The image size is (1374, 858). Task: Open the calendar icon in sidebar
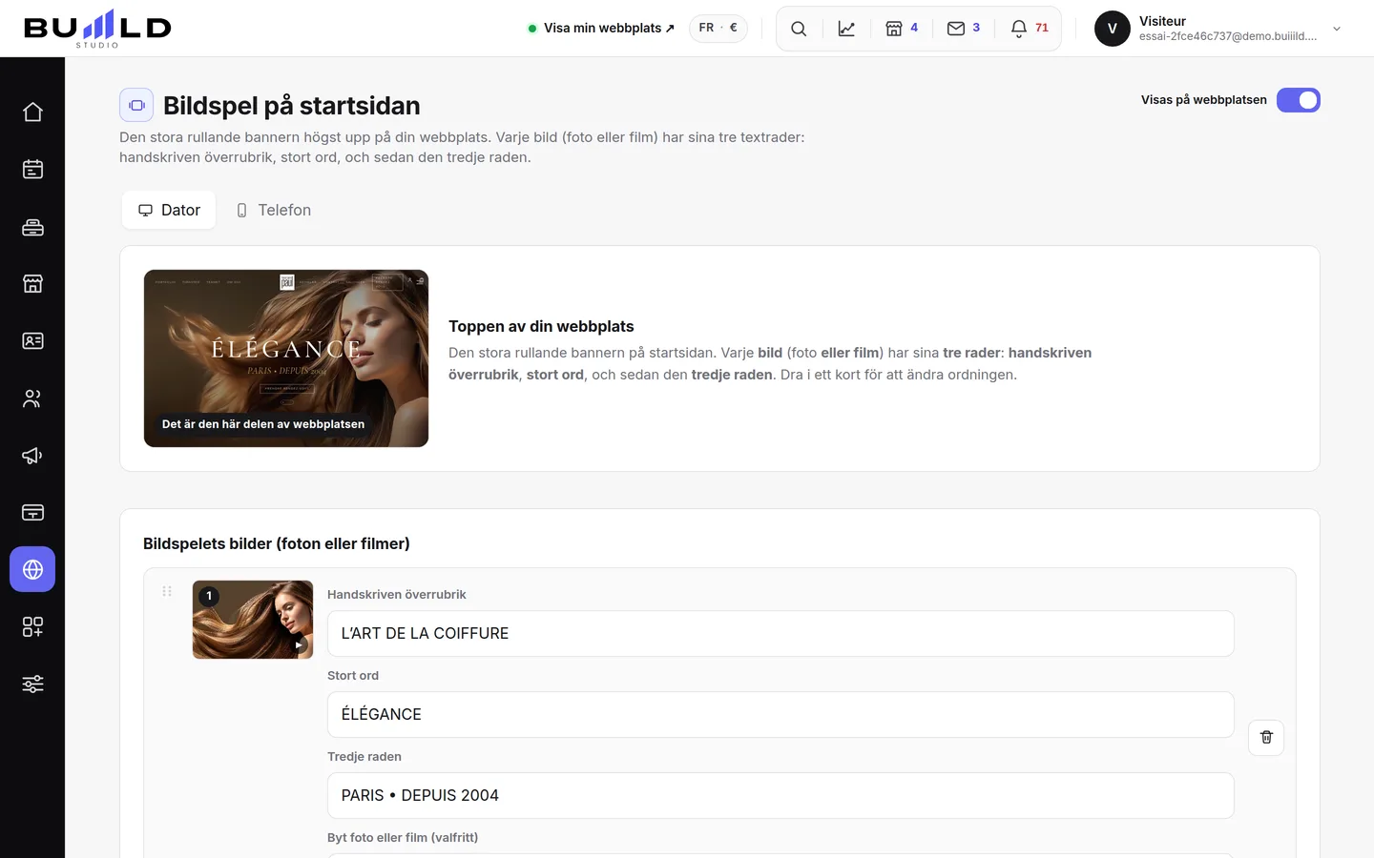[x=32, y=169]
